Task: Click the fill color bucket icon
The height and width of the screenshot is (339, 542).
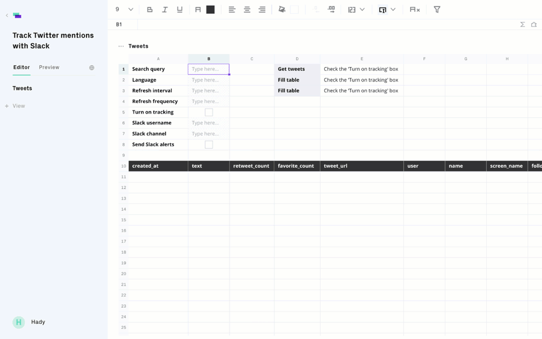Action: [x=282, y=9]
